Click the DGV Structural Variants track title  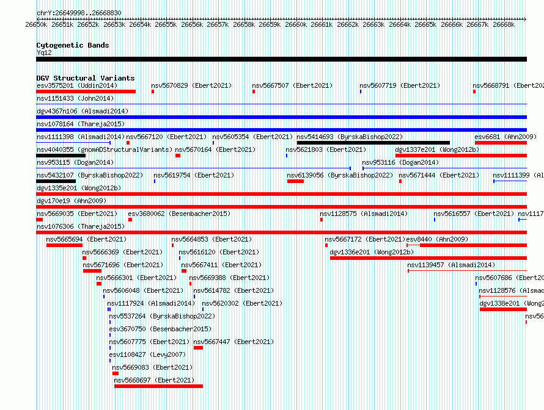[86, 78]
